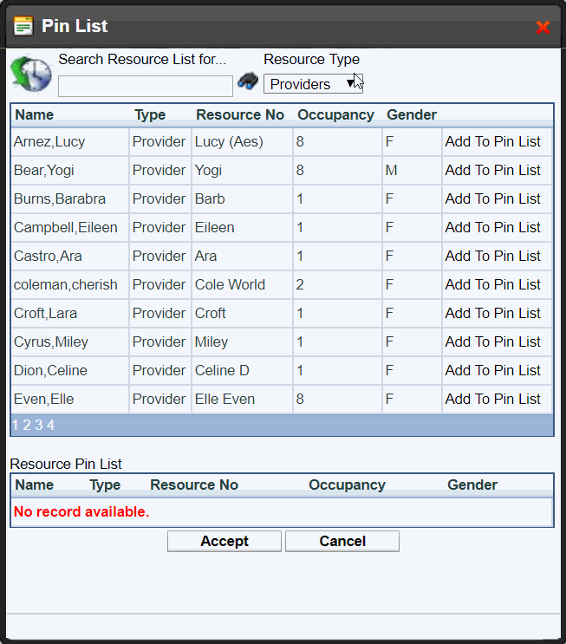Screen dimensions: 566x644
Task: Add Dion,Celine to the pin list
Action: (x=492, y=370)
